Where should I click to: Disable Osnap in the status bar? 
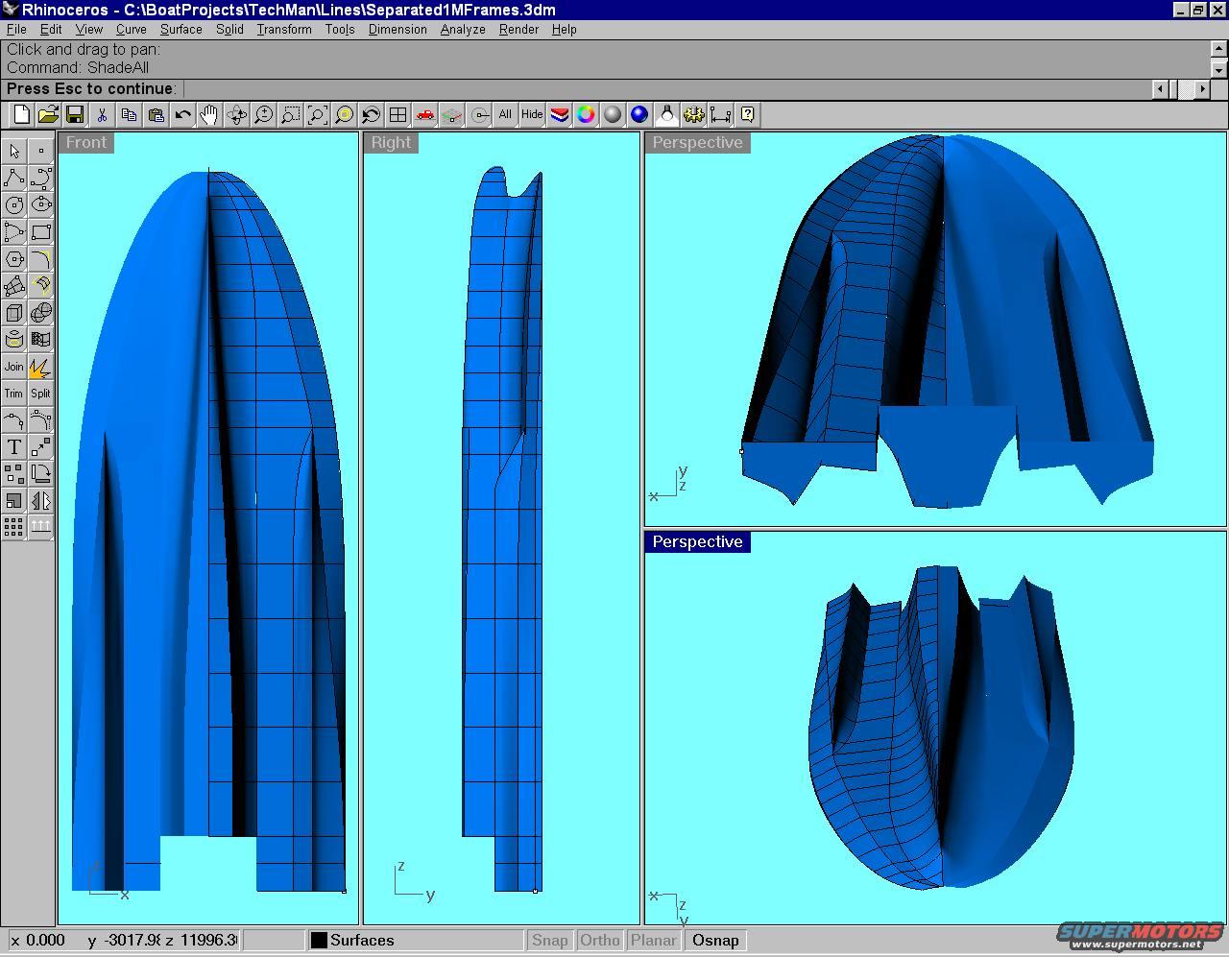click(x=715, y=941)
